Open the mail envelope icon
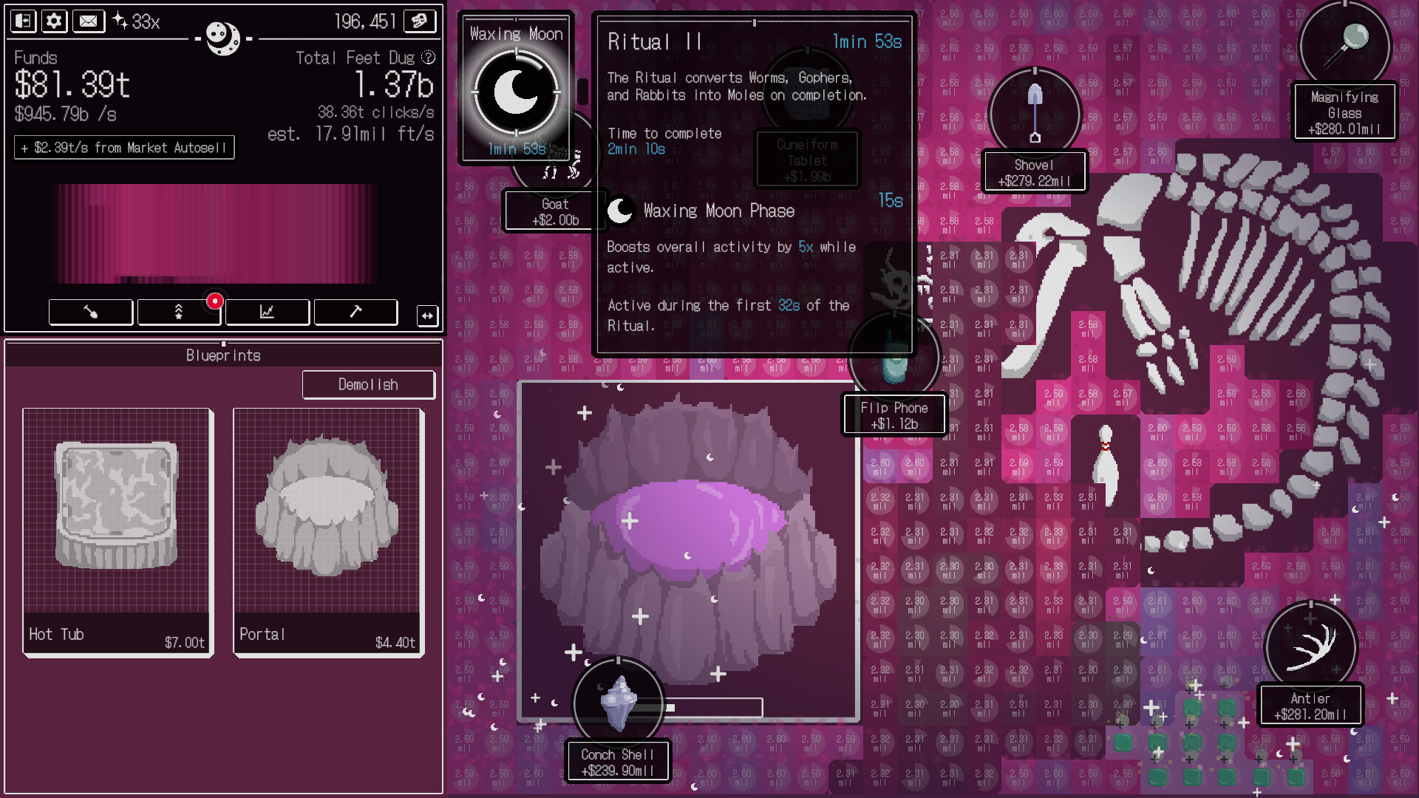 [88, 21]
